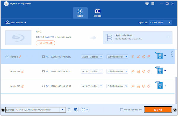Screen dimensions: 178x116
Task: Open the settings gear dropdown at bottom
Action: 85,110
